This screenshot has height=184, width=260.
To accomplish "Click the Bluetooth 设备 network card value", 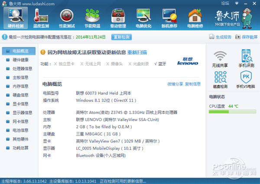I will pos(101,155).
